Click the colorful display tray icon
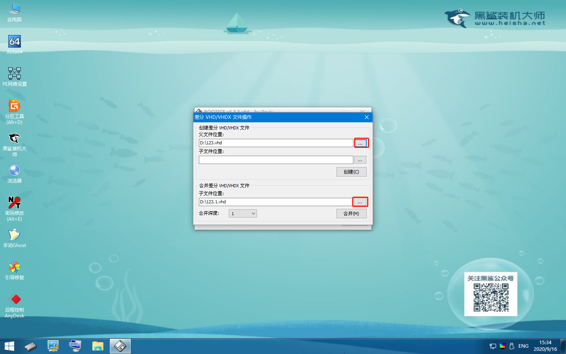This screenshot has width=566, height=354. coord(502,346)
